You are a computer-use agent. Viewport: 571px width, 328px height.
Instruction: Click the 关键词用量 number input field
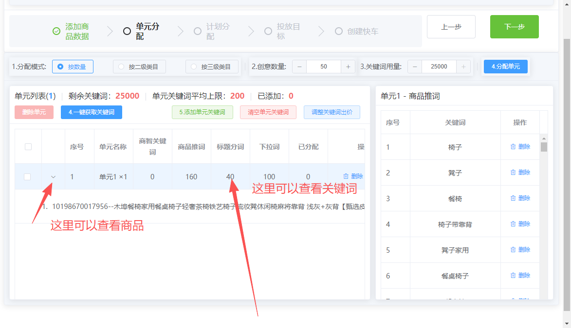point(439,67)
